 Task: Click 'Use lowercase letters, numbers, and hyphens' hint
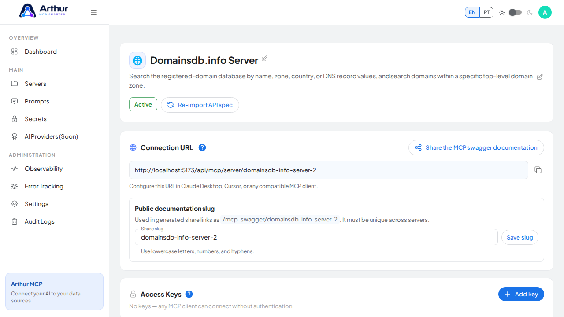pos(197,251)
